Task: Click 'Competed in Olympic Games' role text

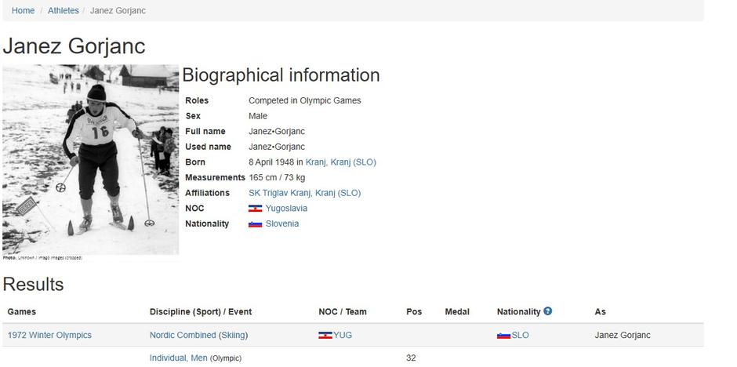Action: coord(304,100)
